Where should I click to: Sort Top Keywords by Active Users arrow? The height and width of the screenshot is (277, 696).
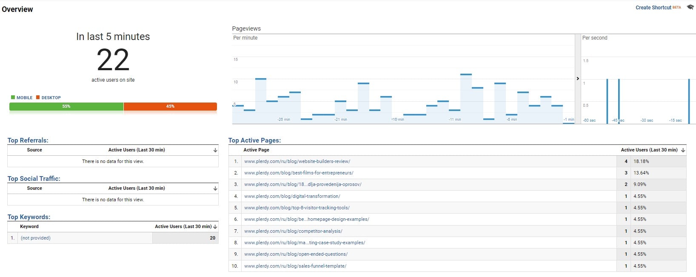coord(215,227)
